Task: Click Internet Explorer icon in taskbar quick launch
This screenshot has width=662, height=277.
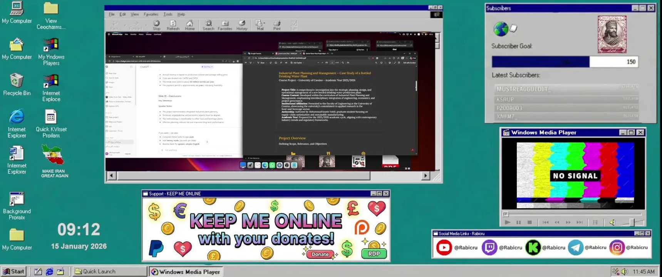Action: click(x=49, y=272)
